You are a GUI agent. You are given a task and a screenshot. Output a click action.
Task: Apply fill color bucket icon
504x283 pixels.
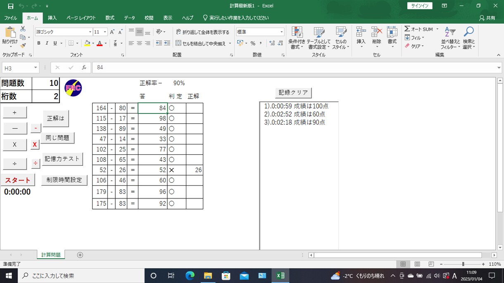87,43
